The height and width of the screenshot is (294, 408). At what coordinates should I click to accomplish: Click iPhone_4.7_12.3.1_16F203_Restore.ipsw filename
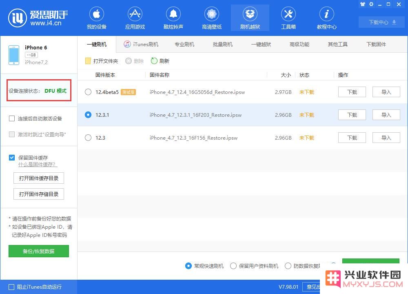195,115
